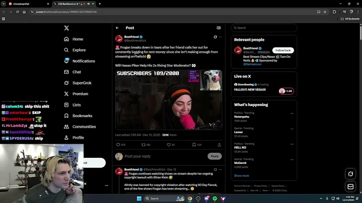
Task: Bookmark this page with star icon
Action: click(x=325, y=12)
